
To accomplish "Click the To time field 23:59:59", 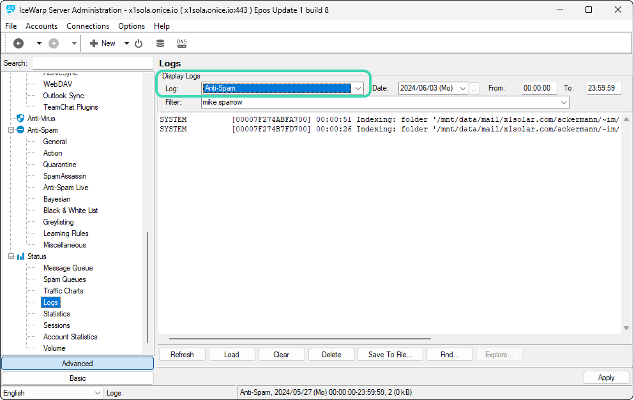I will point(604,88).
